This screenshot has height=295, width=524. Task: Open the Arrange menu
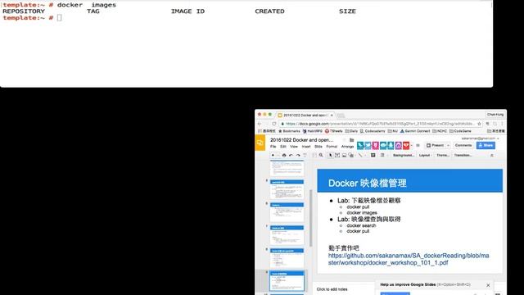[347, 147]
